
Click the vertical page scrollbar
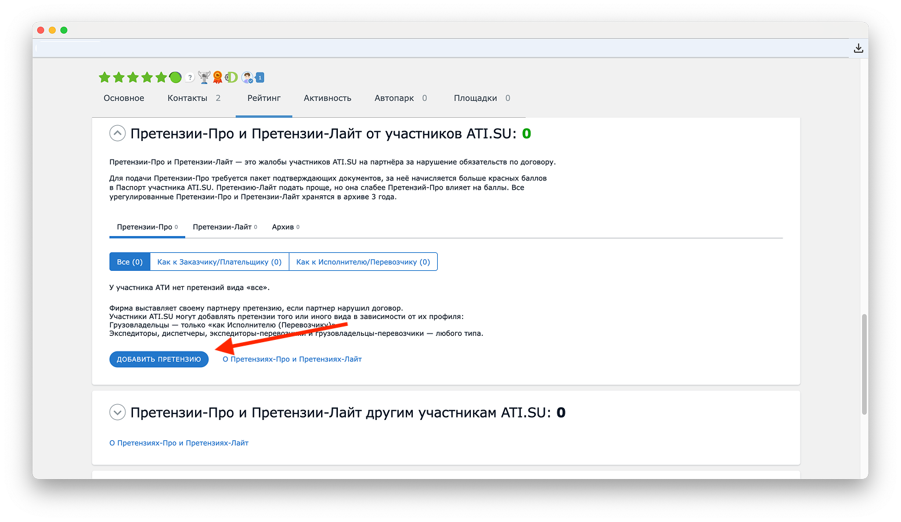click(x=864, y=364)
